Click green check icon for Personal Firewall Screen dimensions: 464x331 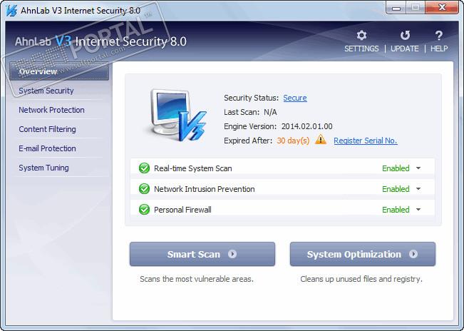click(144, 210)
